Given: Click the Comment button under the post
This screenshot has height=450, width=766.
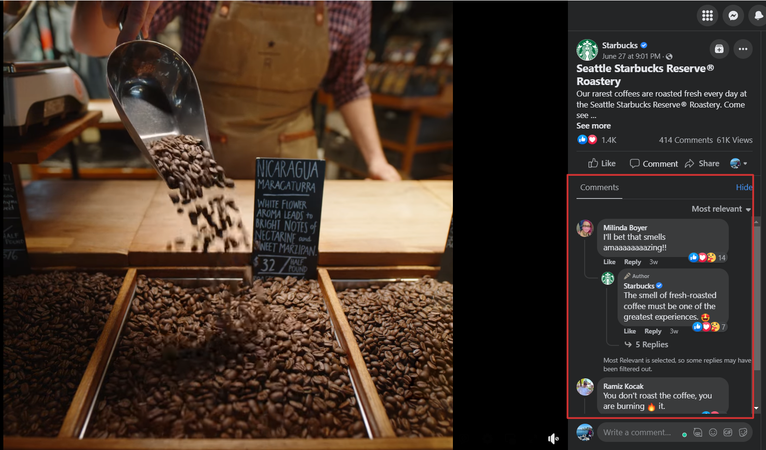Looking at the screenshot, I should pyautogui.click(x=654, y=163).
